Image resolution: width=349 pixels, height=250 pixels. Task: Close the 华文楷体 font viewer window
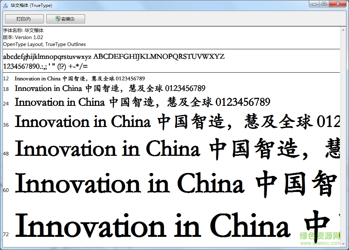(x=338, y=4)
